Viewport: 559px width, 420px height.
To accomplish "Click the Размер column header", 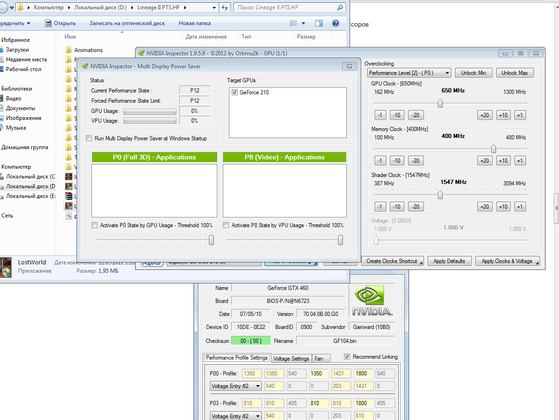I will [x=306, y=37].
